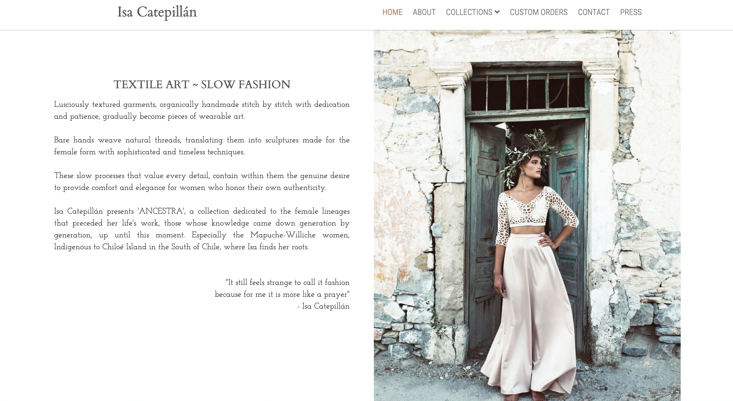Click the 'Lusciously textured garments' paragraph
The height and width of the screenshot is (401, 733).
202,110
